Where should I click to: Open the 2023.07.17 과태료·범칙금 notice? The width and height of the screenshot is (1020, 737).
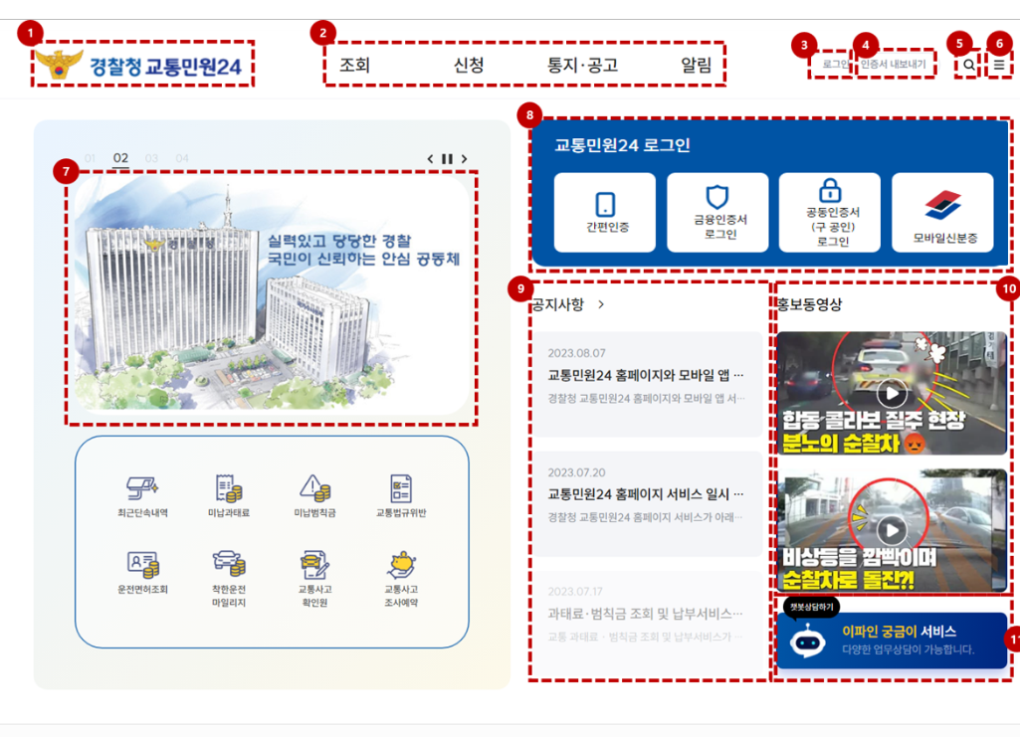648,624
